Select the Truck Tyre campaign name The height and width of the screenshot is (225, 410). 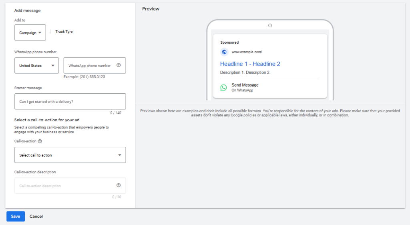(x=64, y=32)
